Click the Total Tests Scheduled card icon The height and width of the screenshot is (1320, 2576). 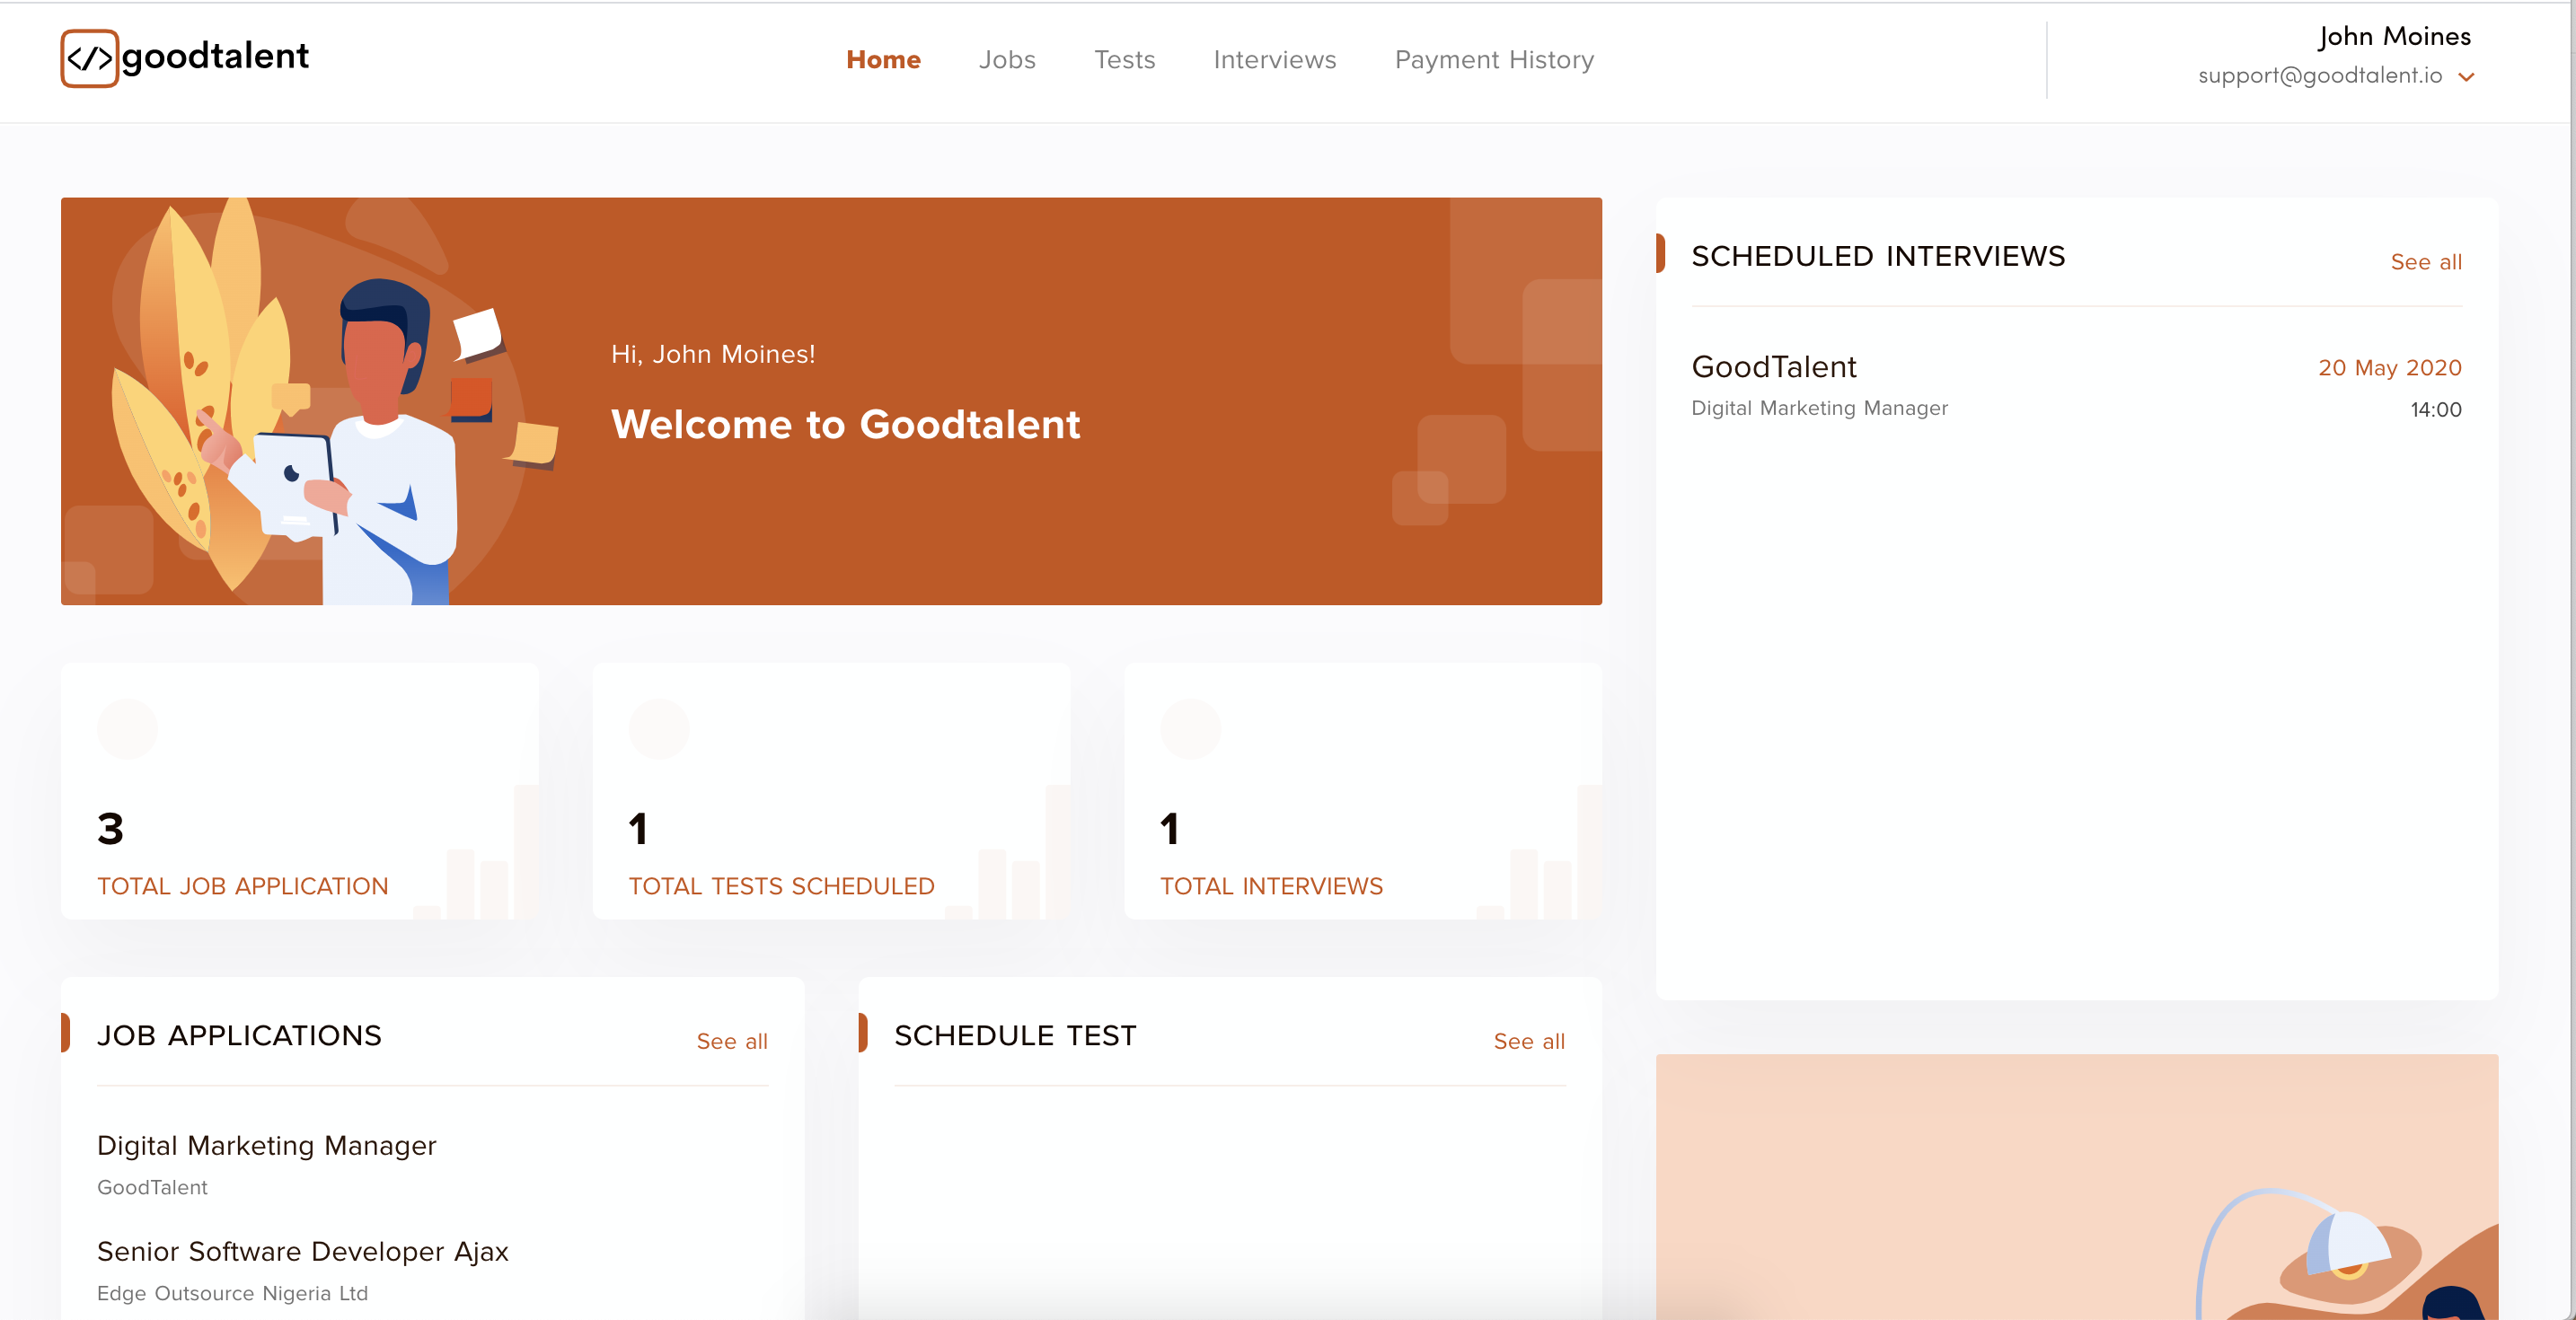[x=658, y=729]
